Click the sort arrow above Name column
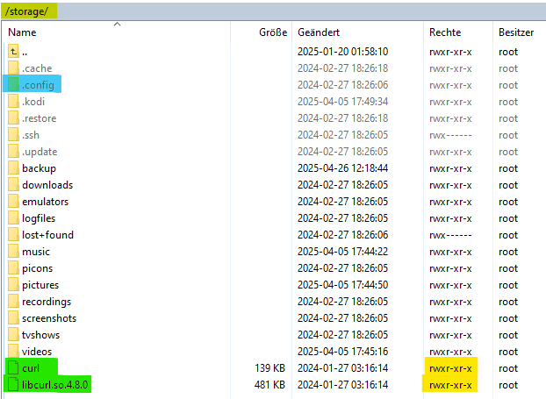The width and height of the screenshot is (546, 399). (x=117, y=25)
